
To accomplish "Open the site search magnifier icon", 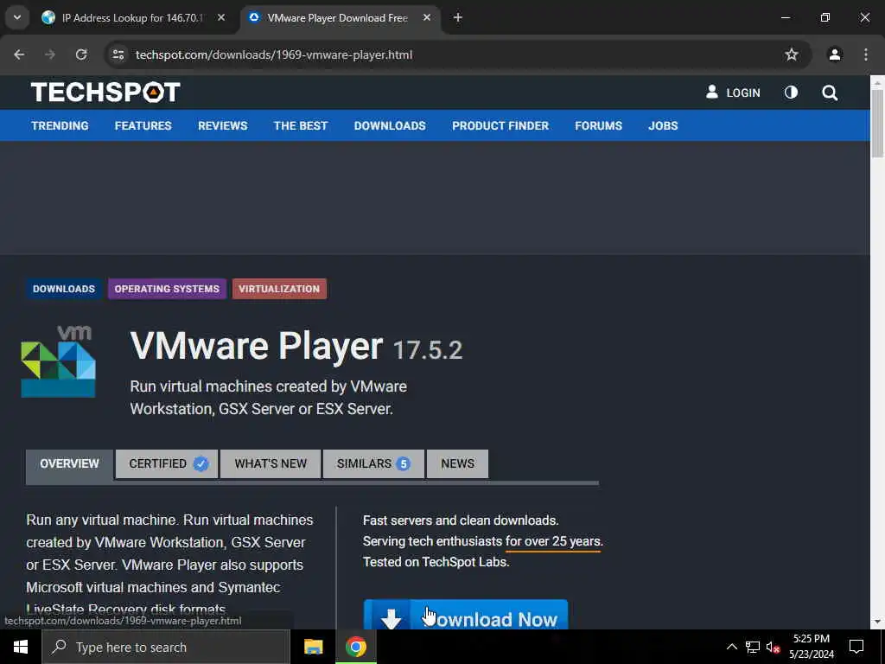I will 829,93.
